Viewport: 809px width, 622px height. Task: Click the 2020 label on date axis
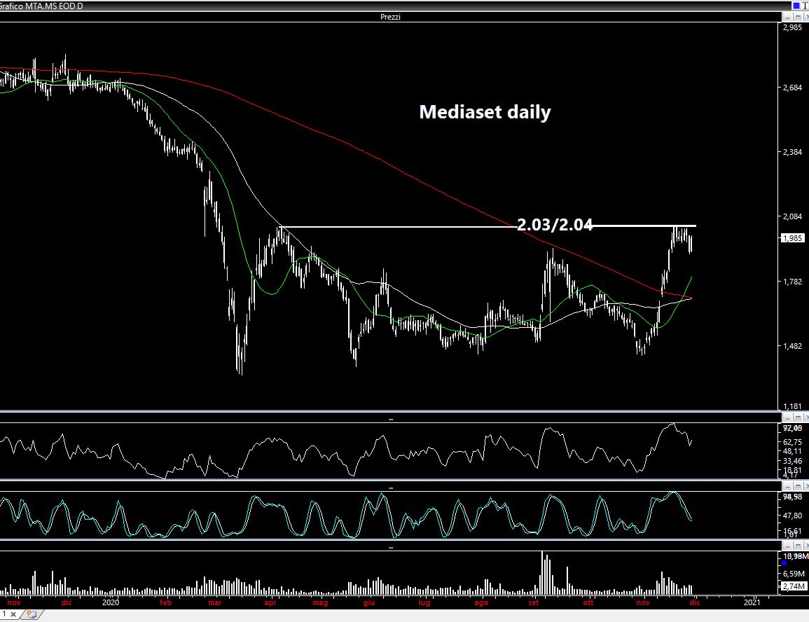pyautogui.click(x=111, y=602)
